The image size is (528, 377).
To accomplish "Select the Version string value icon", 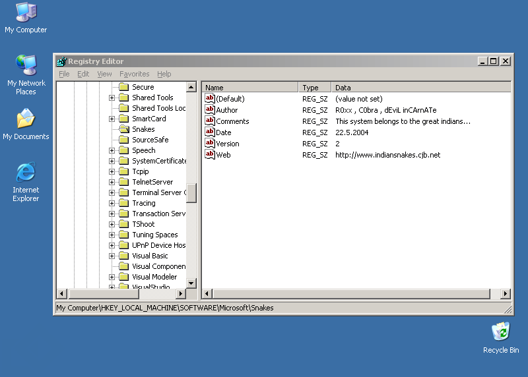I will coord(210,143).
